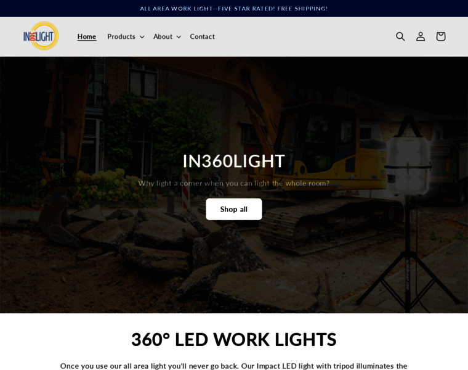The width and height of the screenshot is (468, 370).
Task: Open the search magnifier icon
Action: click(400, 36)
